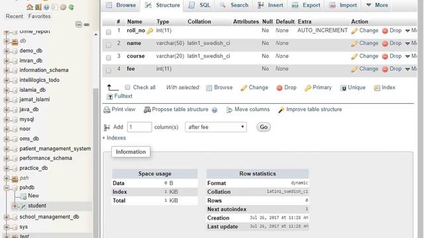The image size is (424, 238).
Task: Open the phpMyAdmin home icon
Action: tap(30, 7)
